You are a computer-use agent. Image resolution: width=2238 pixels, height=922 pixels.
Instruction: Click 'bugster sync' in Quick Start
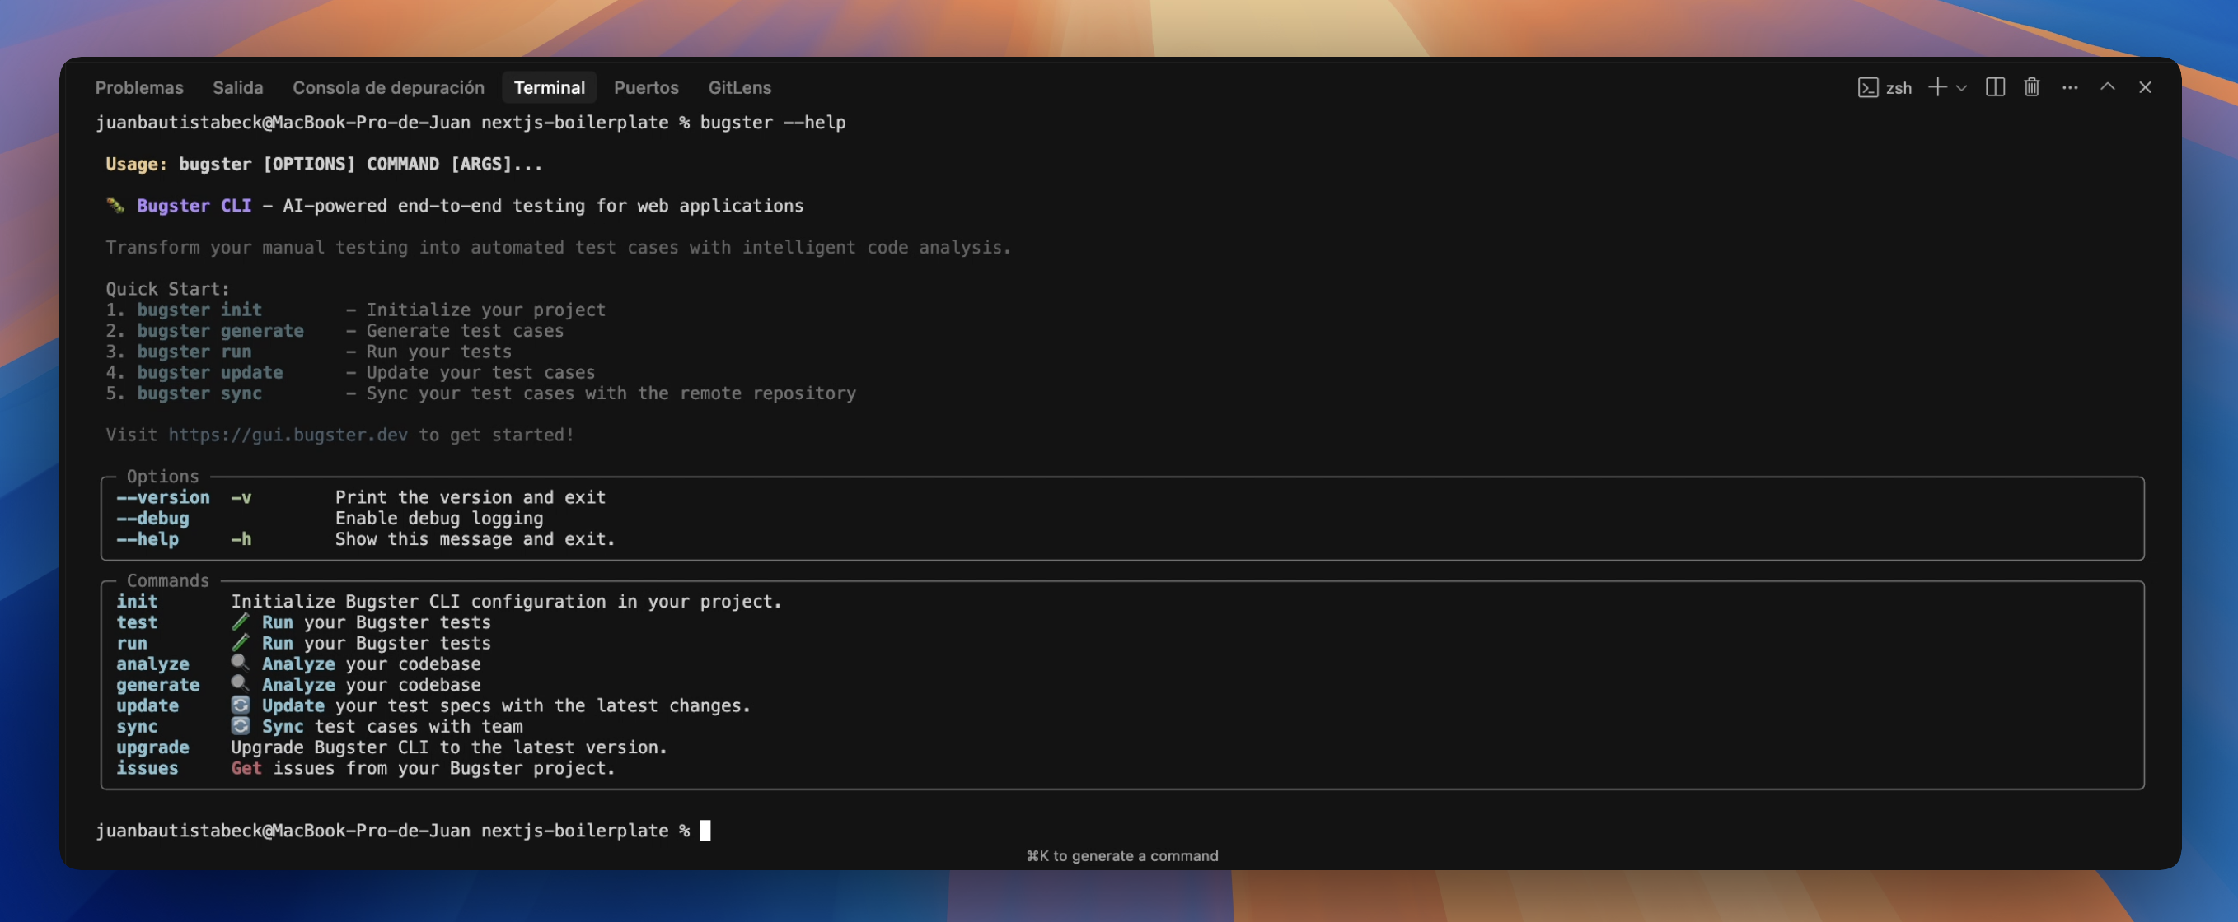click(199, 393)
